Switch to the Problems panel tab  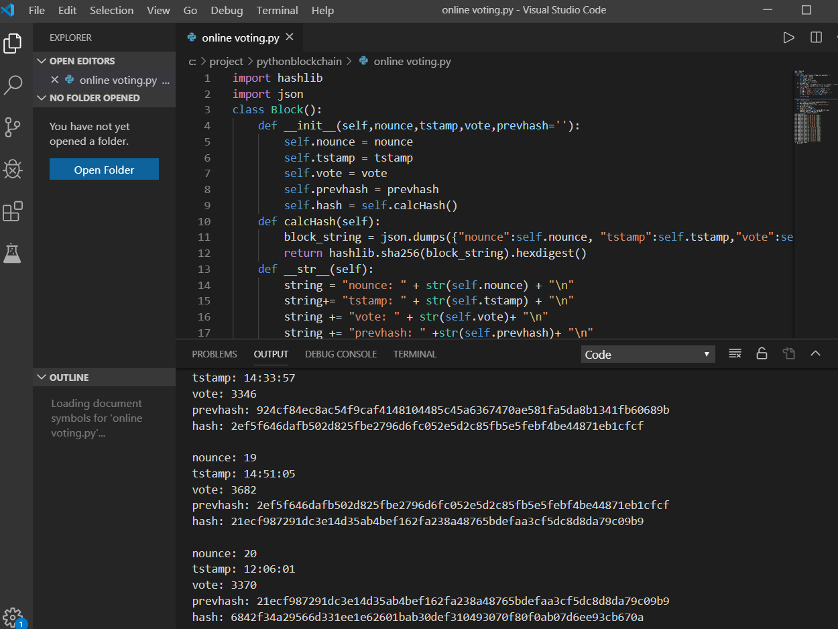coord(215,354)
